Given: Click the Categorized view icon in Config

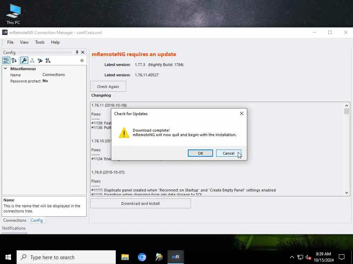Looking at the screenshot, I should (6, 60).
